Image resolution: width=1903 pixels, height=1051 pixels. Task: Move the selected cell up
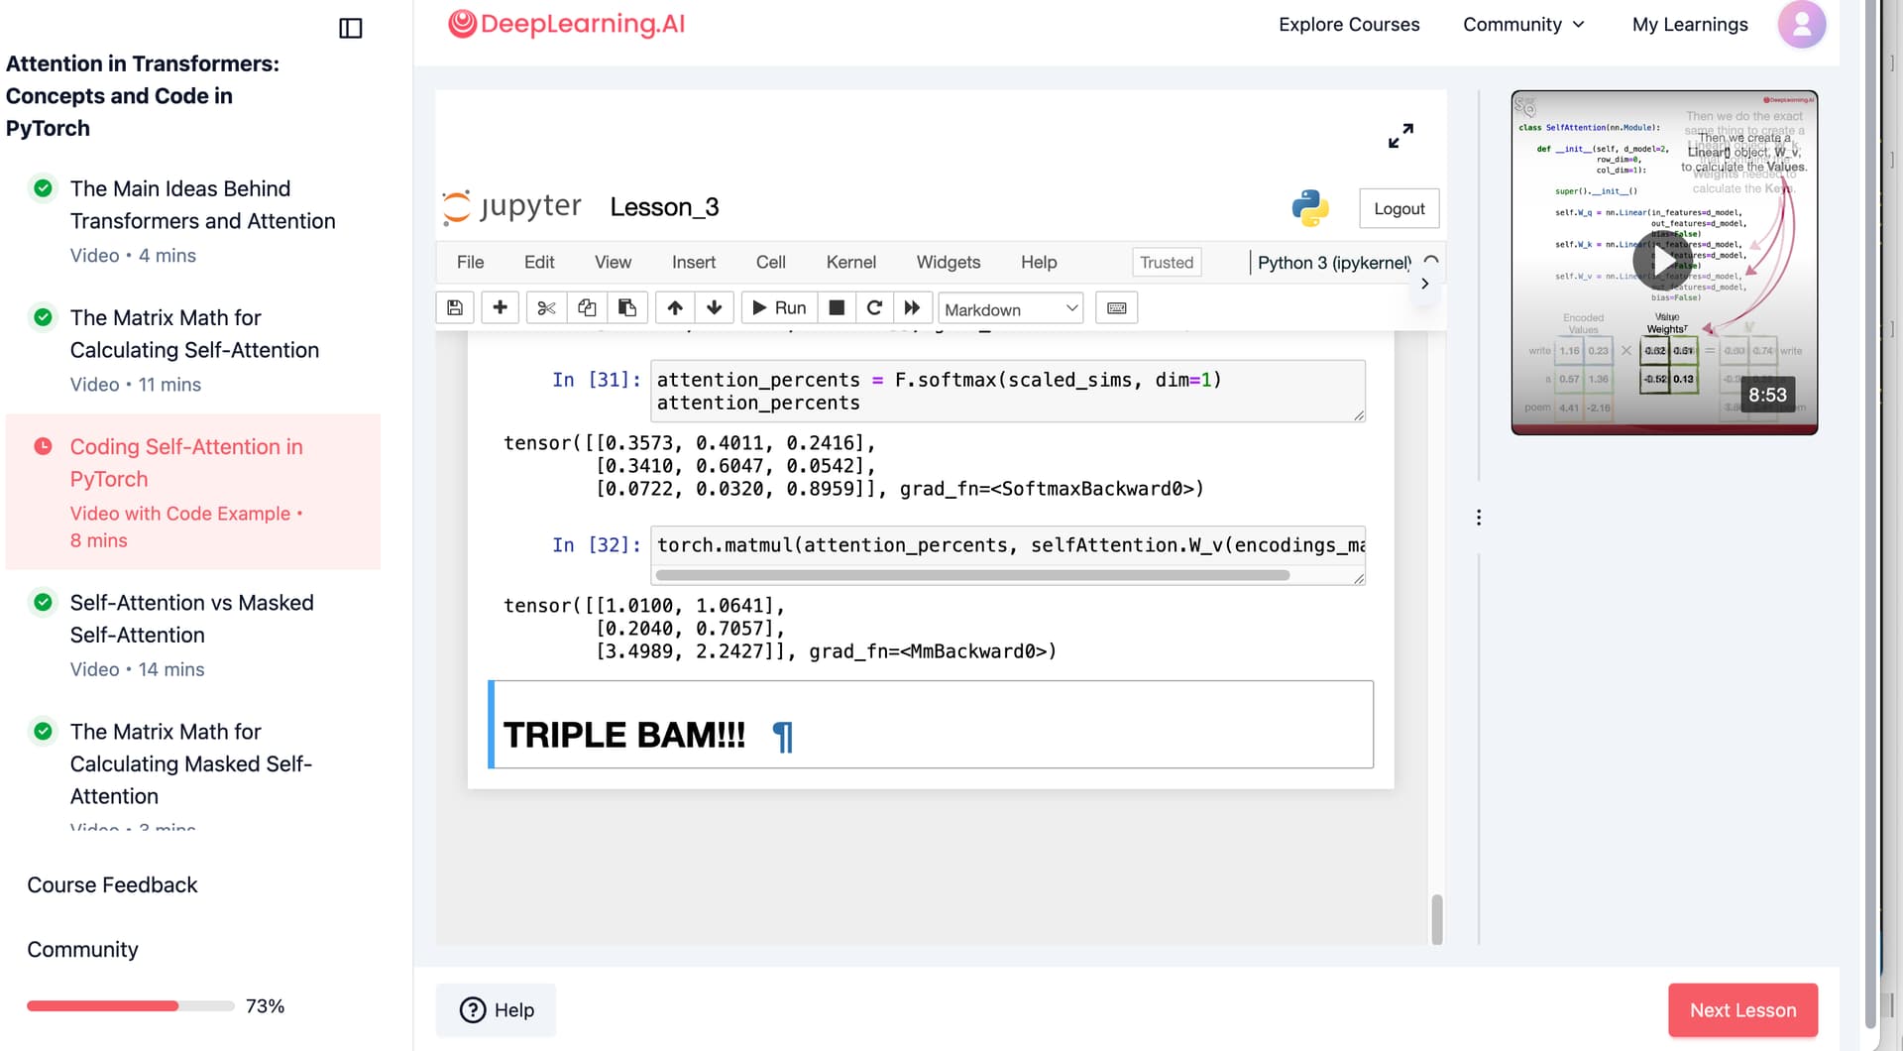pos(675,307)
